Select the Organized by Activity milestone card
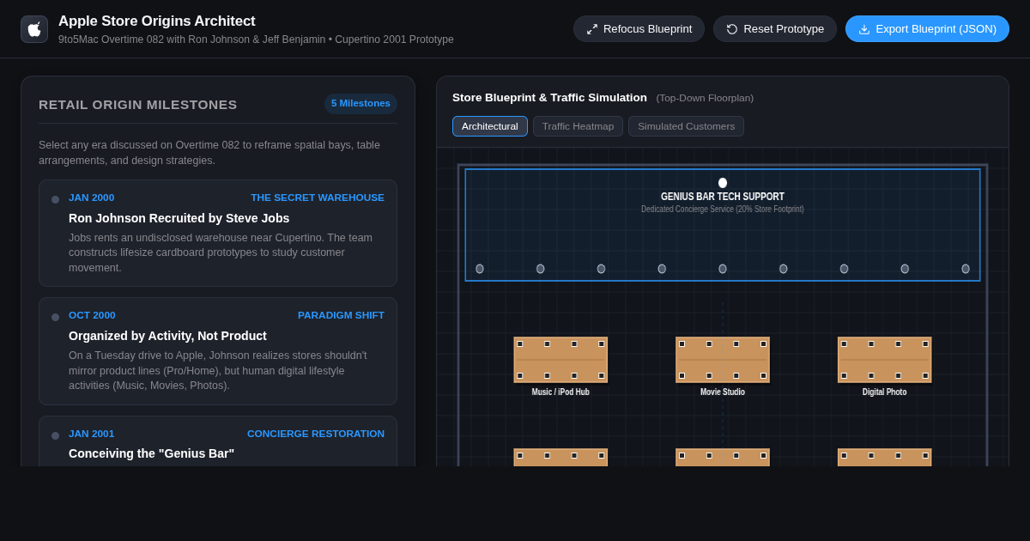This screenshot has width=1030, height=541. click(218, 351)
